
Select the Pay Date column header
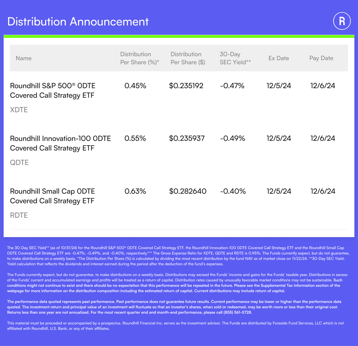[x=321, y=58]
